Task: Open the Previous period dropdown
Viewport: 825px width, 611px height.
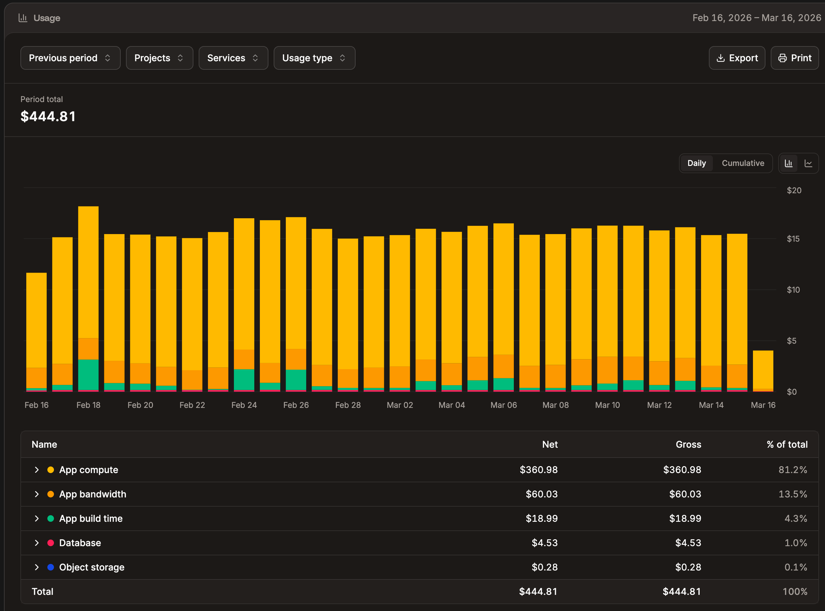Action: (70, 58)
